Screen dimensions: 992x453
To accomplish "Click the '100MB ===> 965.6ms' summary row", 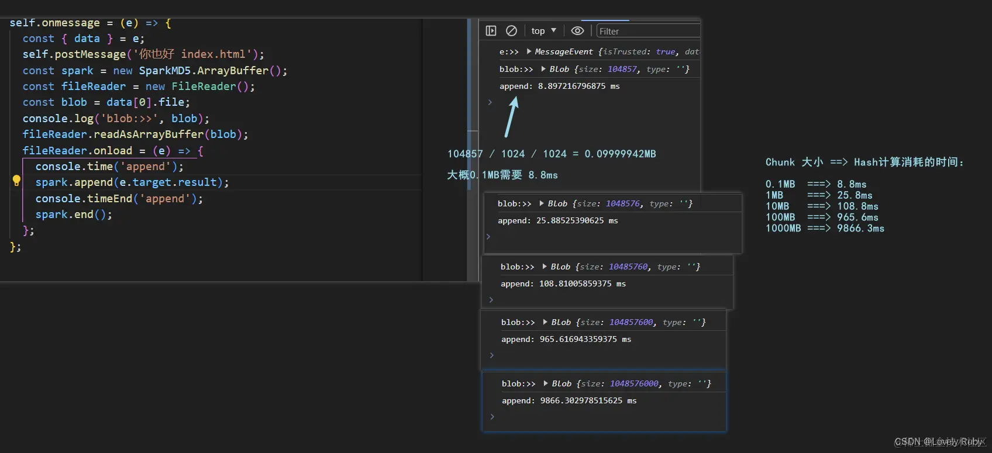I will click(x=822, y=217).
